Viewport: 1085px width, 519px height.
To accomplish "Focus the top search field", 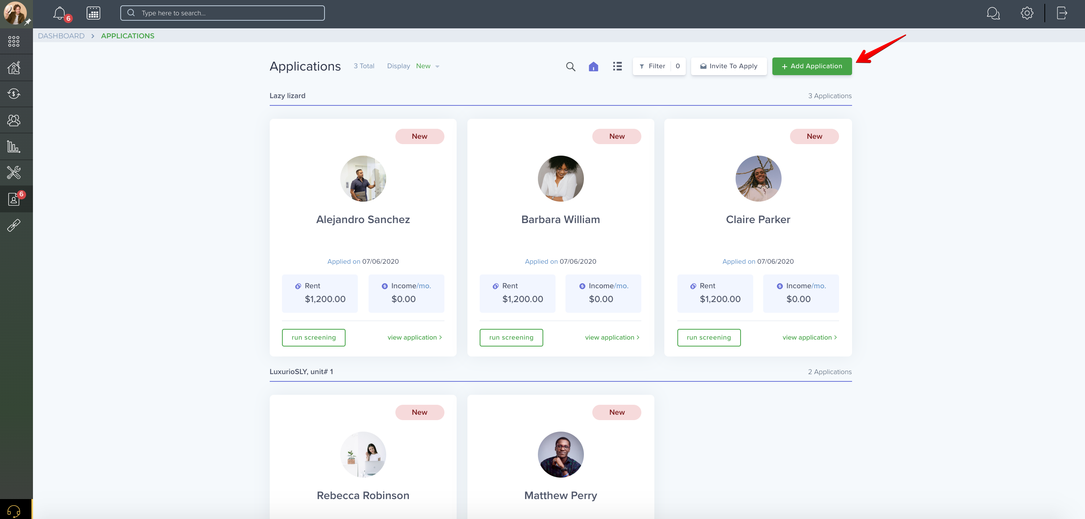I will click(222, 13).
